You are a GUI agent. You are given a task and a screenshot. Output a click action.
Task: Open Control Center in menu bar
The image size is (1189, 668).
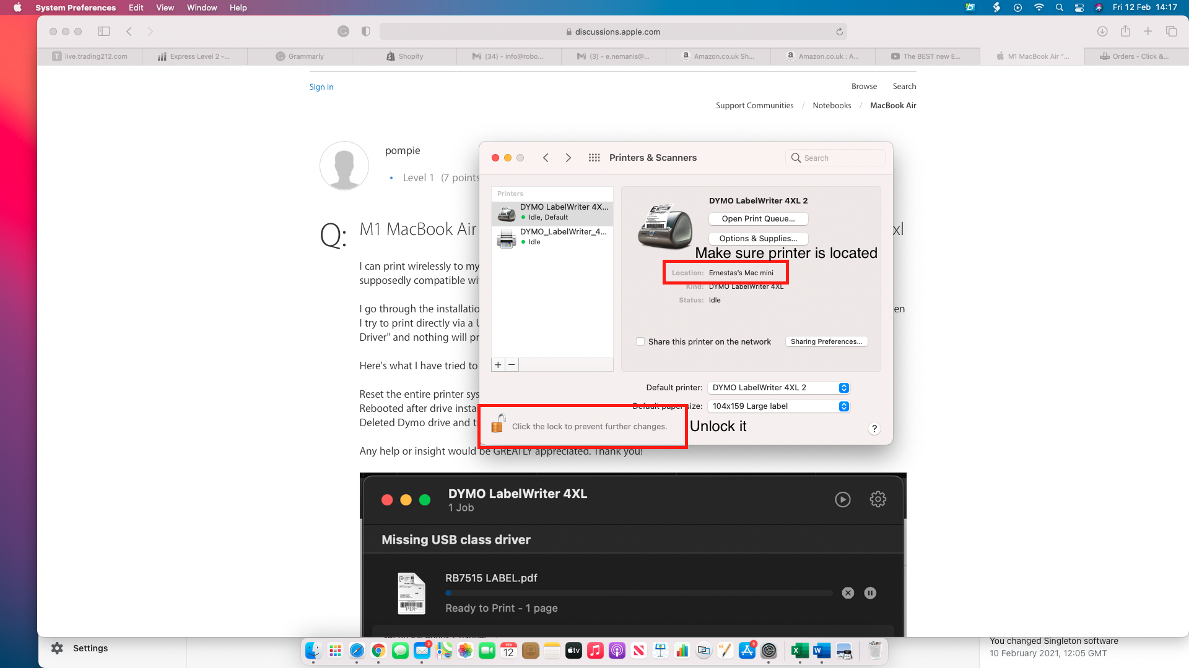point(1079,7)
